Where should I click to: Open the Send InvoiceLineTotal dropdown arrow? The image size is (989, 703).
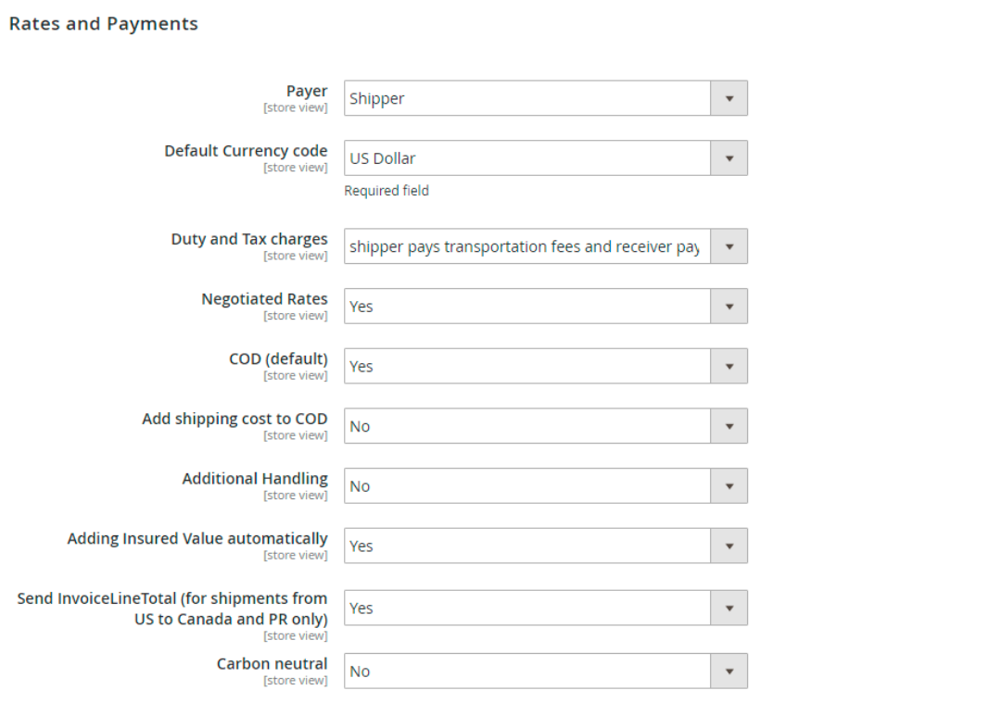729,608
